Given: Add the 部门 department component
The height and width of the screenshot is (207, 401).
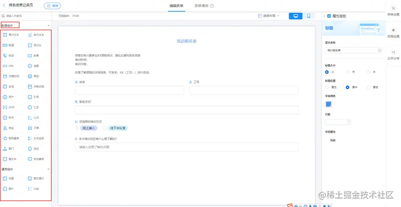Looking at the screenshot, I should click(x=8, y=149).
